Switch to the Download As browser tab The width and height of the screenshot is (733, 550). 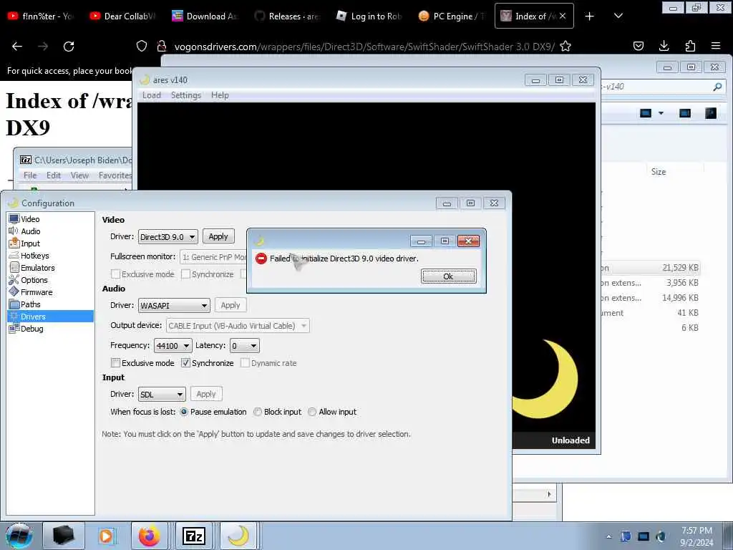click(205, 16)
